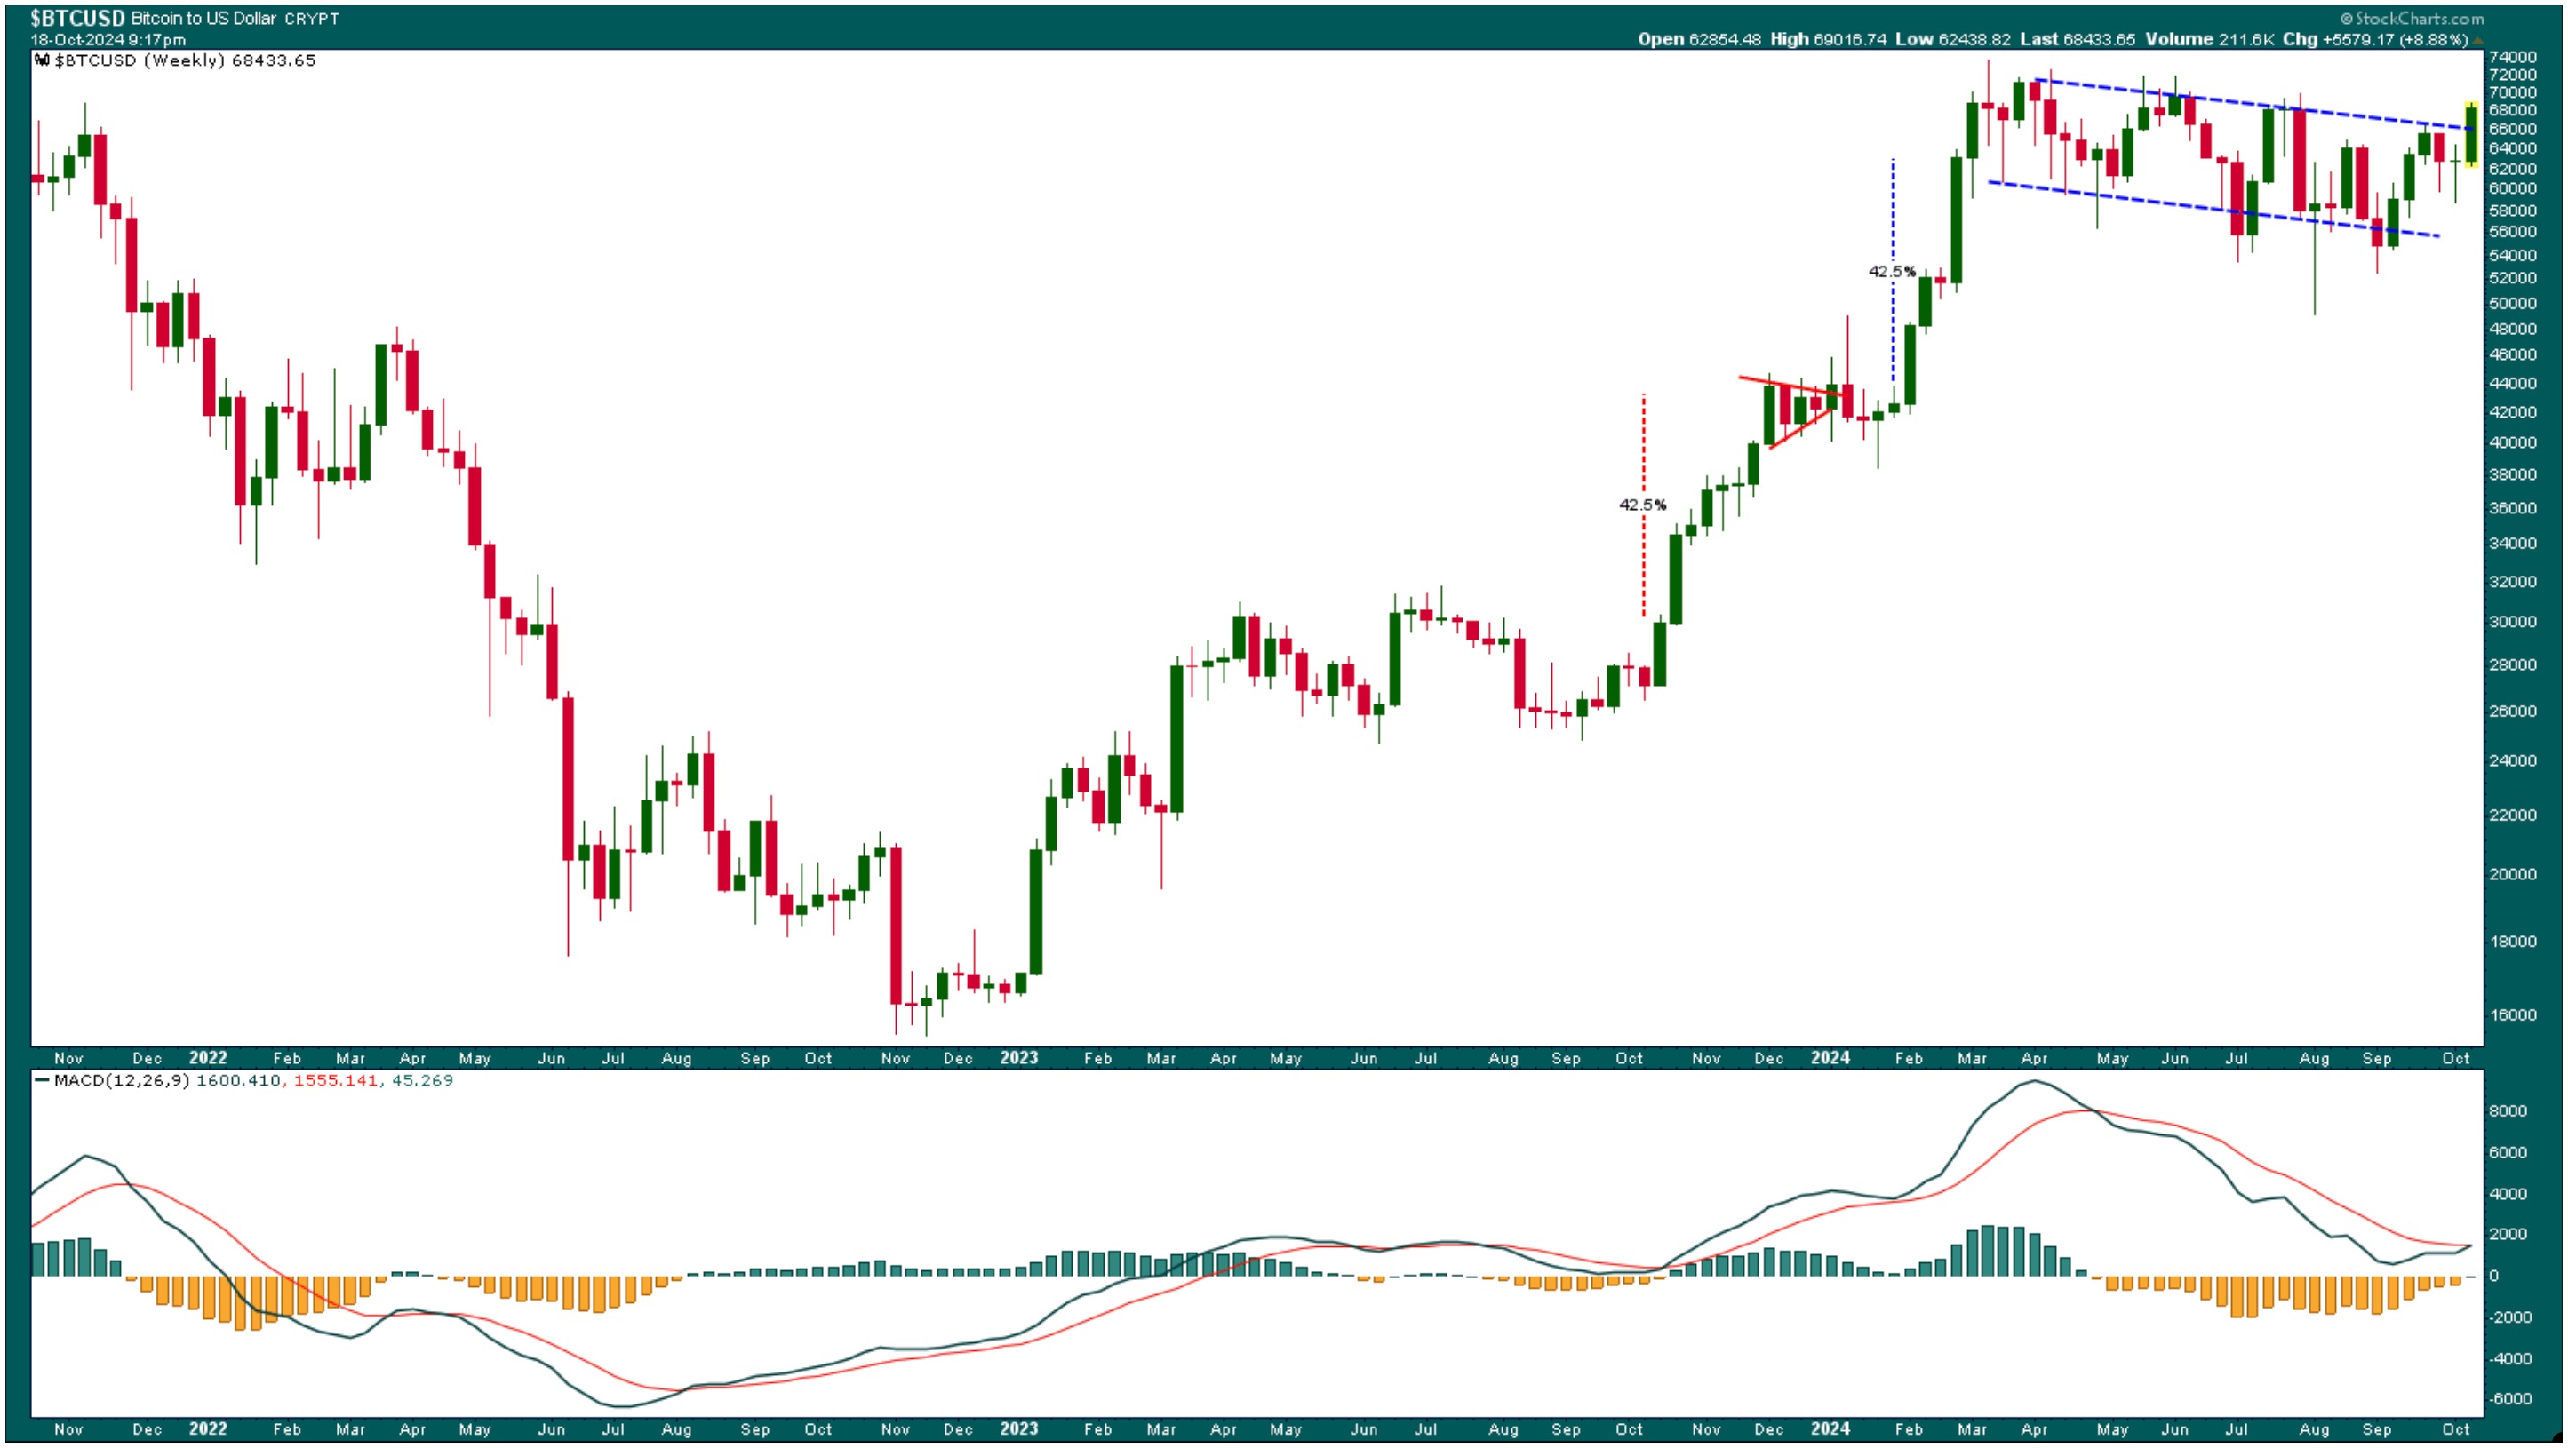
Task: Click the red signal value 1555.141
Action: [x=336, y=1080]
